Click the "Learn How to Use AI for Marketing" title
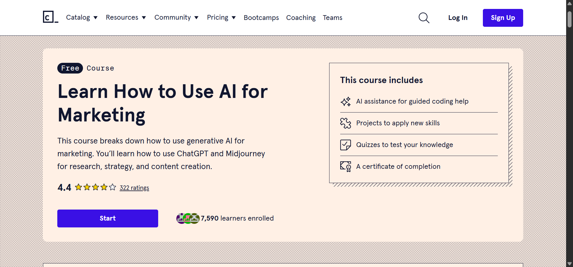Screen dimensions: 573x267 pos(163,103)
